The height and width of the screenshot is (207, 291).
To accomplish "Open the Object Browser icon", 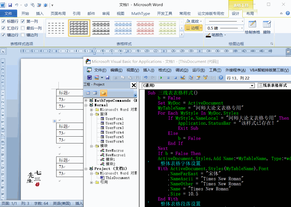I will 205,78.
